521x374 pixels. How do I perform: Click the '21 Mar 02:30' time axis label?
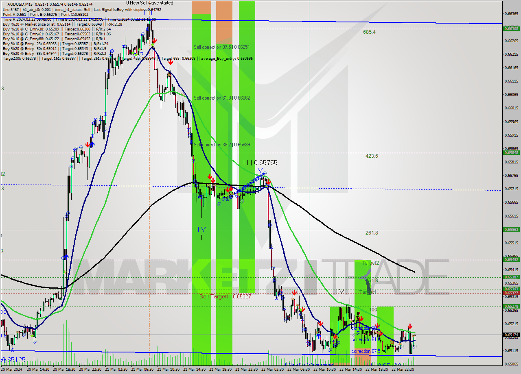click(116, 370)
